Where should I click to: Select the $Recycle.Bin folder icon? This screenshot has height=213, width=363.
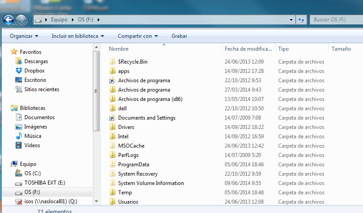[x=112, y=62]
